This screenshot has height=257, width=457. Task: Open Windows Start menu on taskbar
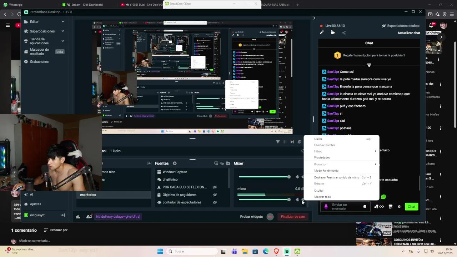(160, 251)
